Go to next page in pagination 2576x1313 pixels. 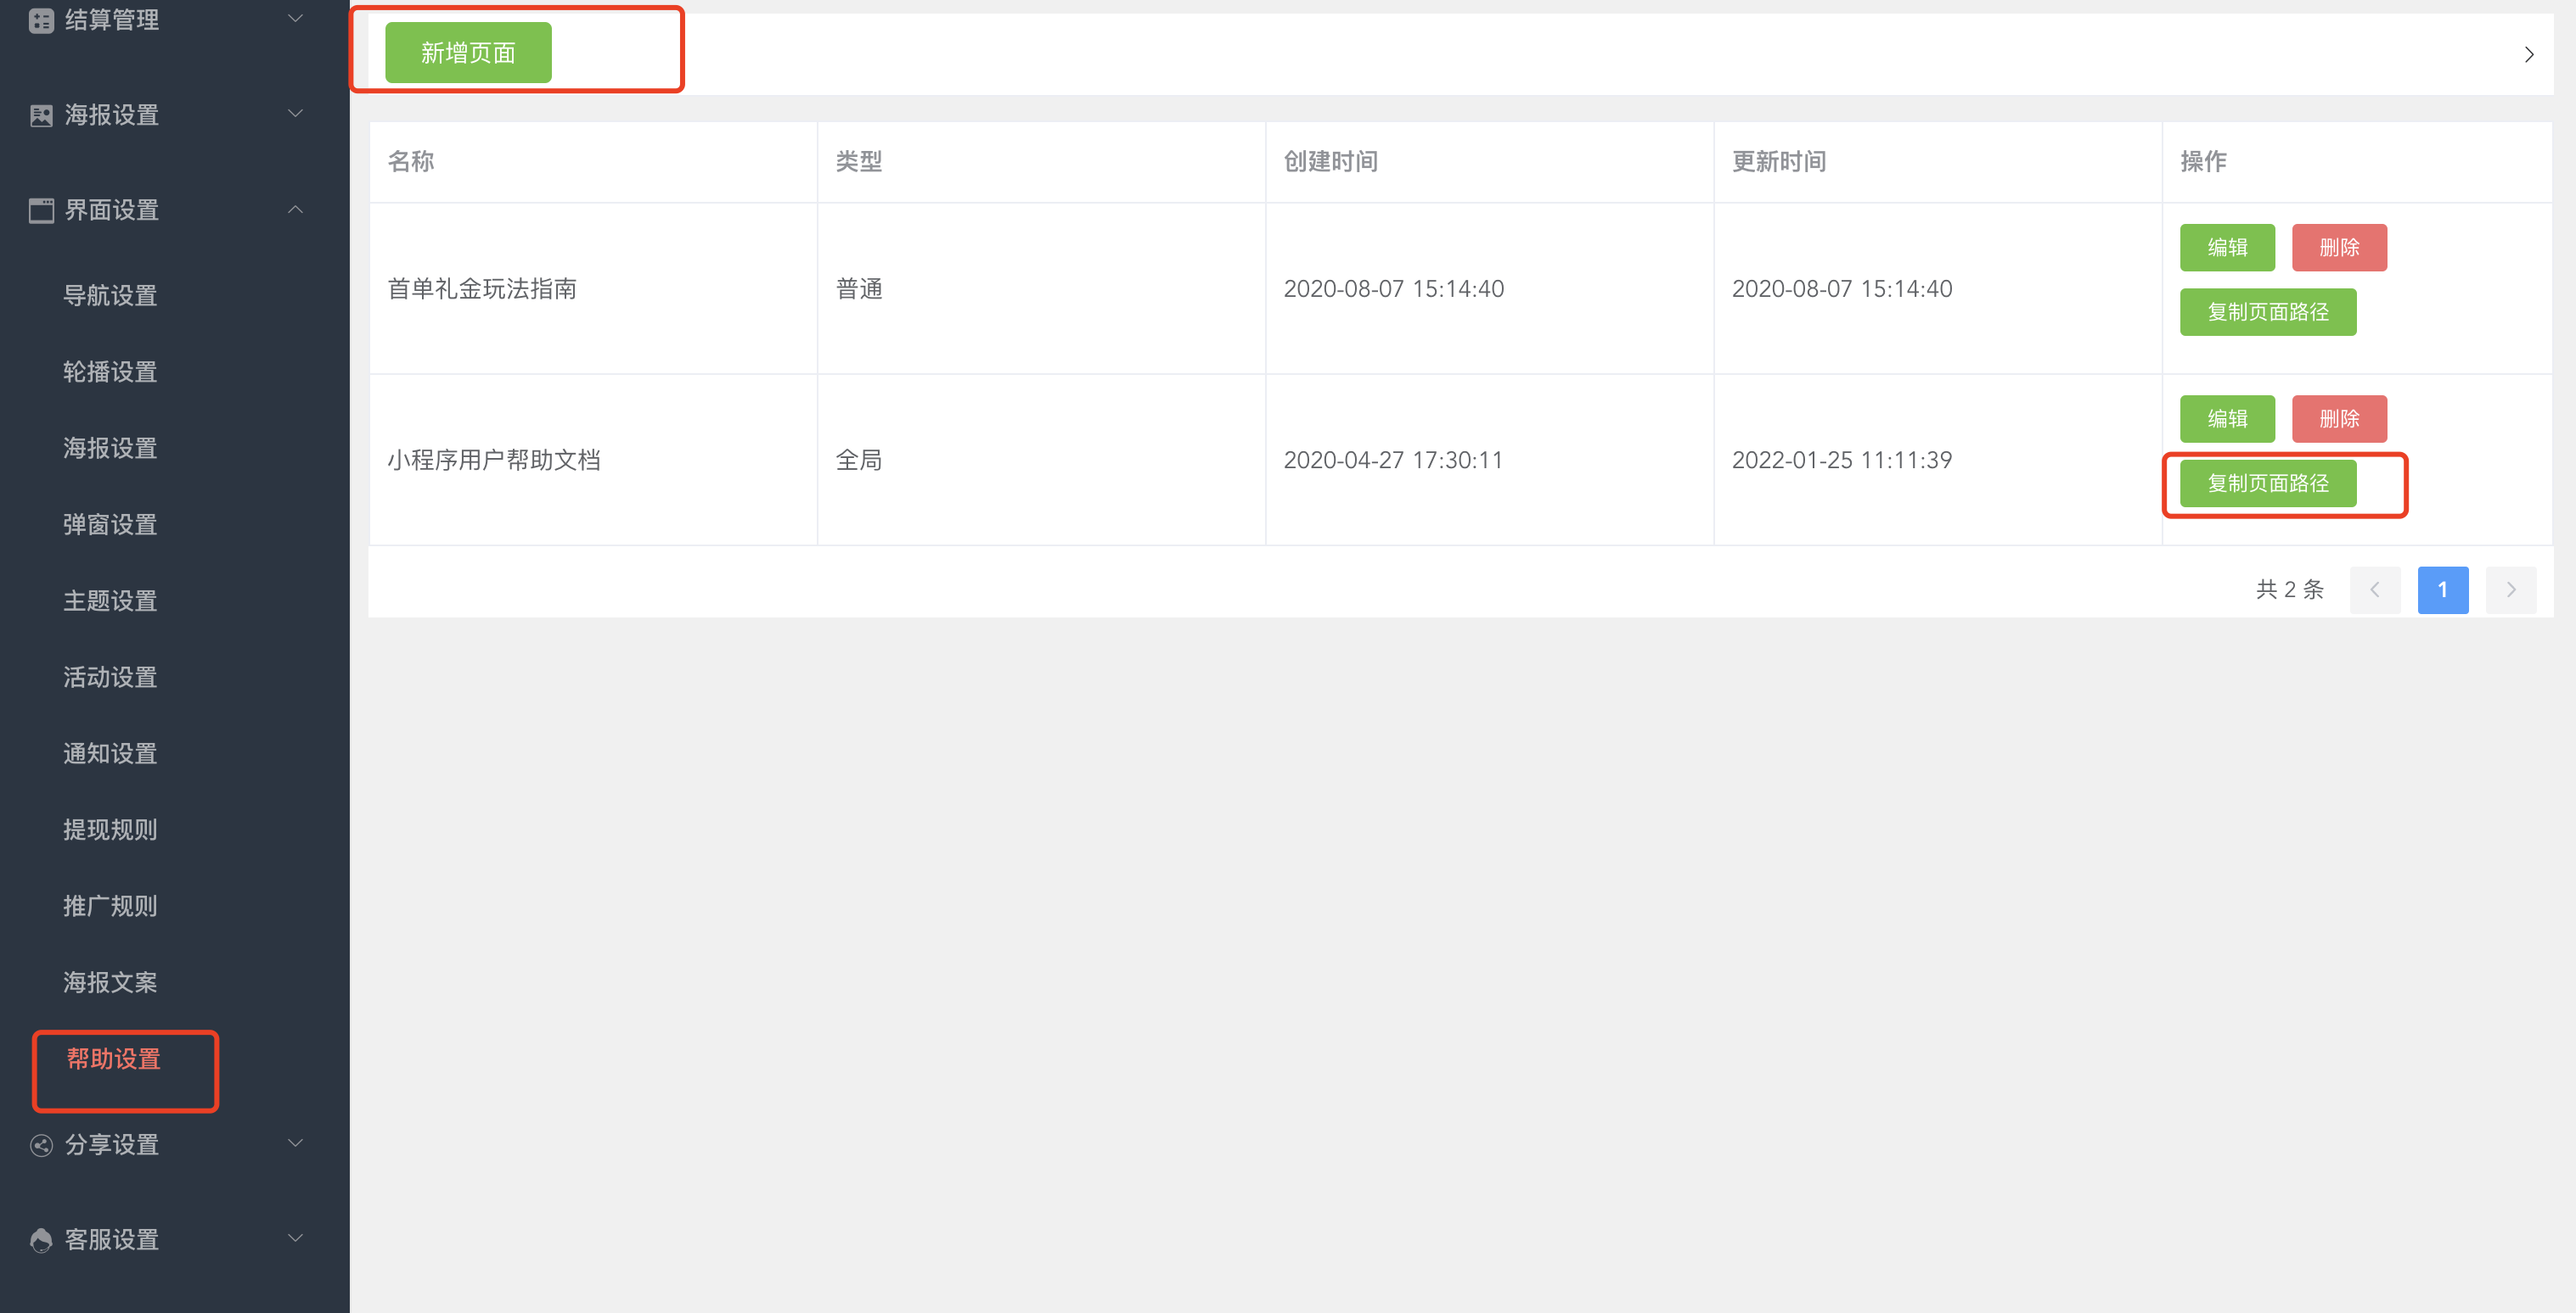tap(2510, 589)
